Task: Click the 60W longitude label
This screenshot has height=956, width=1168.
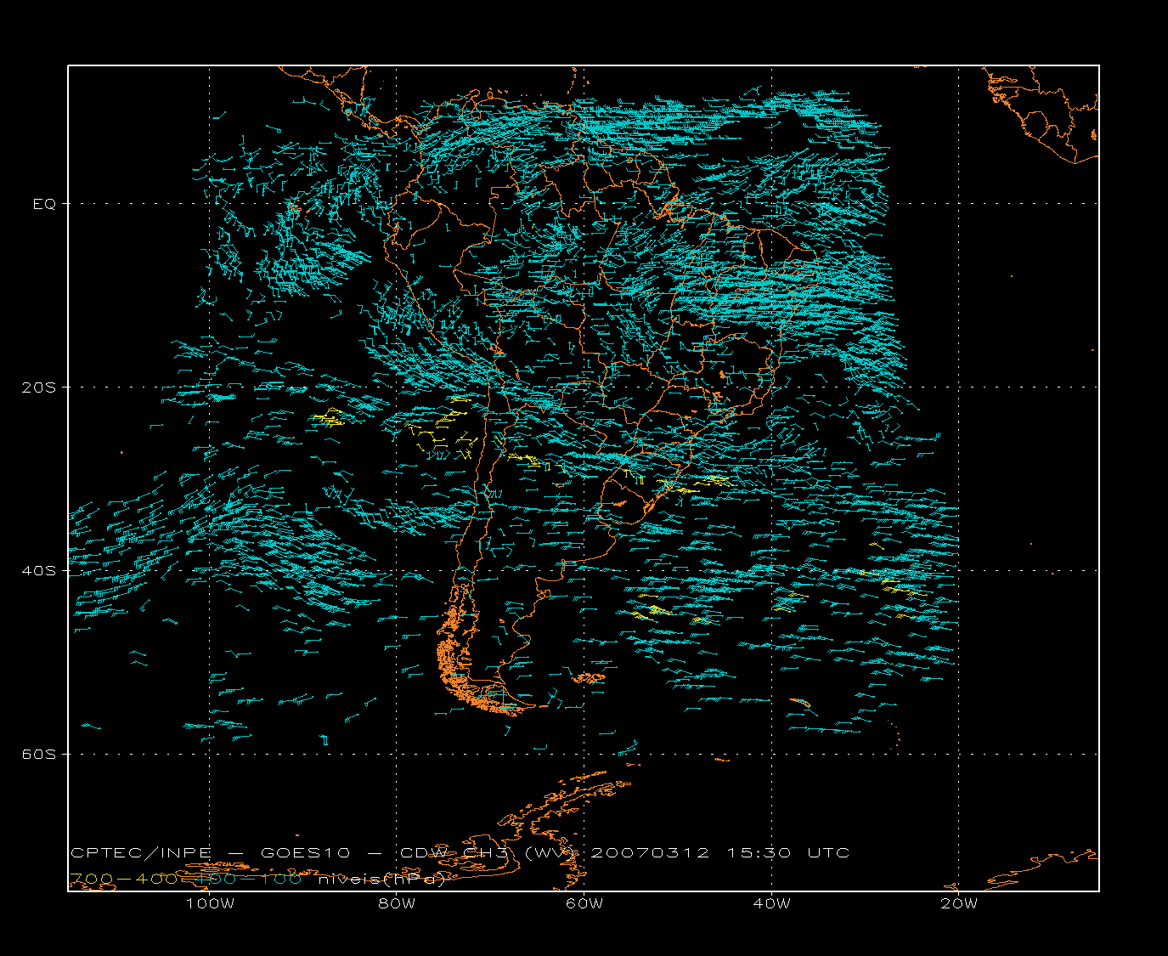Action: tap(584, 903)
